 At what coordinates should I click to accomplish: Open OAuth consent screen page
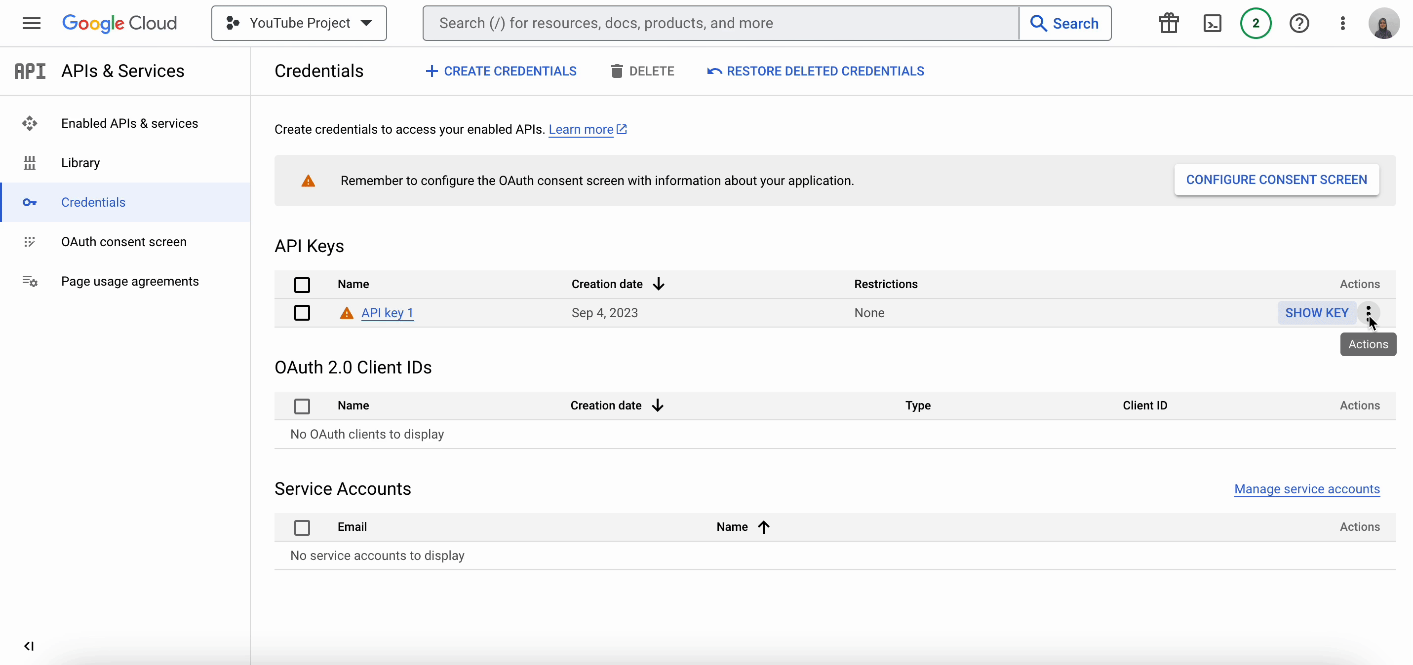125,242
